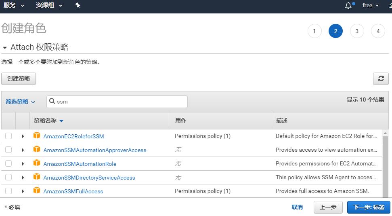Click "Permissions policy (1)" in AmazonSSMFullAccess row

point(203,191)
